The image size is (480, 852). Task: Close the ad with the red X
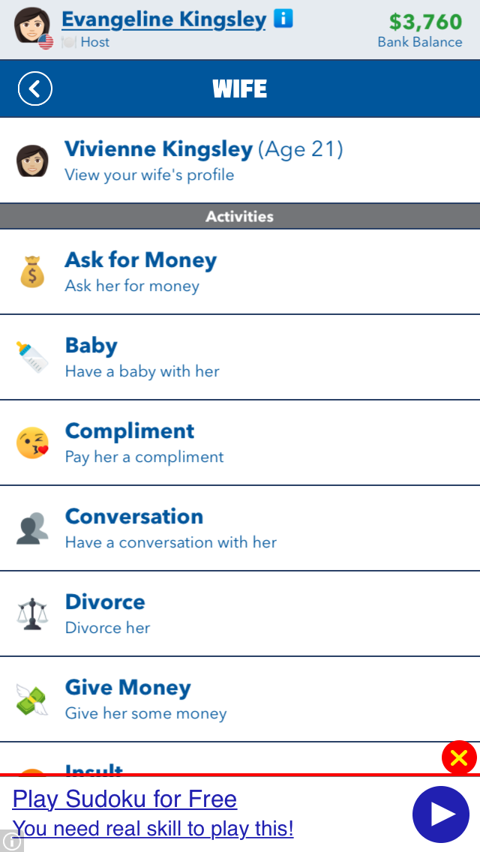coord(459,757)
